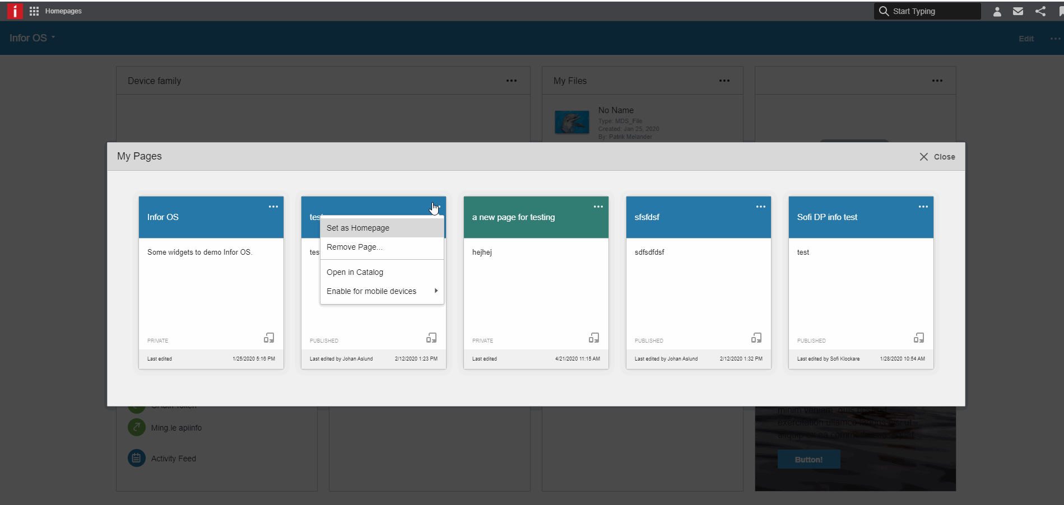1064x505 pixels.
Task: Open more options on Sofi DP info test card
Action: tap(923, 207)
